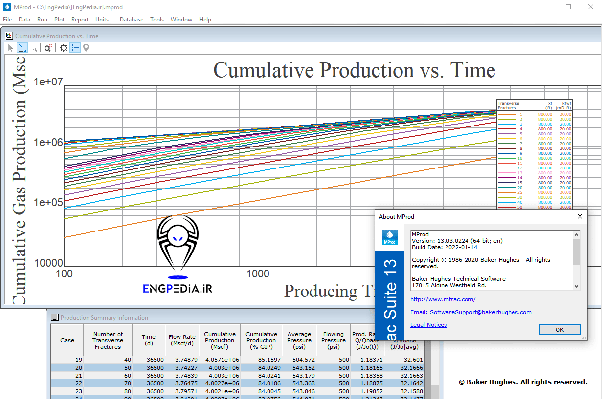This screenshot has width=602, height=399.
Task: Open the Plot menu
Action: pyautogui.click(x=60, y=20)
